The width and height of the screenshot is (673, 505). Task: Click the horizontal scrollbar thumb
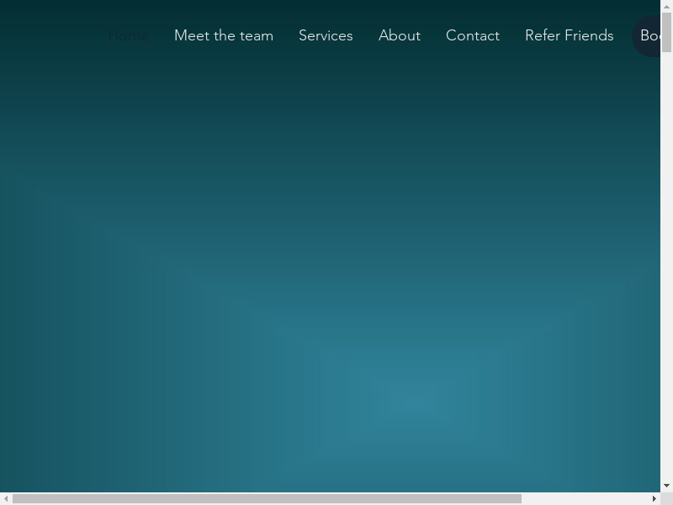tap(267, 499)
